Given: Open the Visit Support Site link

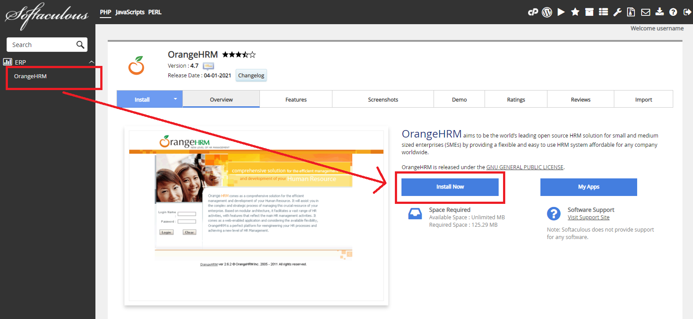Looking at the screenshot, I should (588, 217).
